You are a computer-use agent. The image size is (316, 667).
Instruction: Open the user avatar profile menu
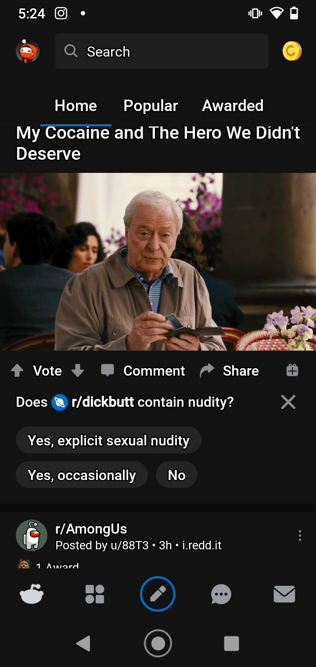point(28,51)
